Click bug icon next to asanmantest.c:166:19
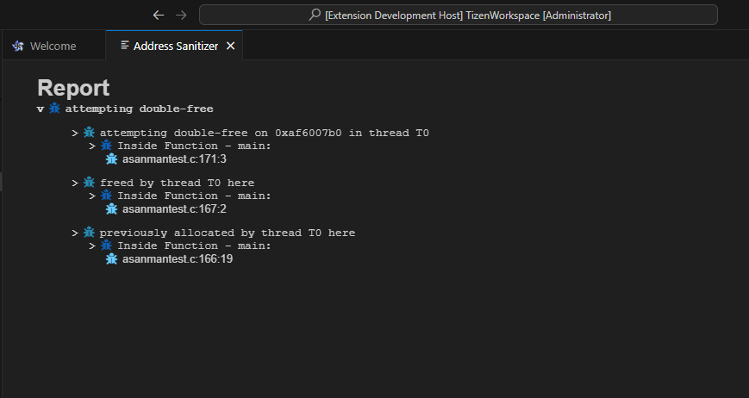The height and width of the screenshot is (398, 749). pyautogui.click(x=111, y=259)
